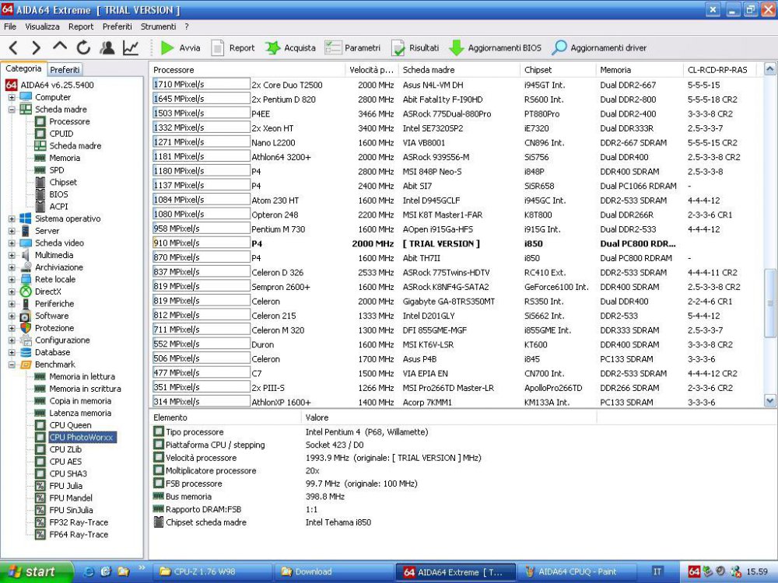Select Memoria in lettura benchmark
Viewport: 778px width, 583px height.
[x=82, y=377]
